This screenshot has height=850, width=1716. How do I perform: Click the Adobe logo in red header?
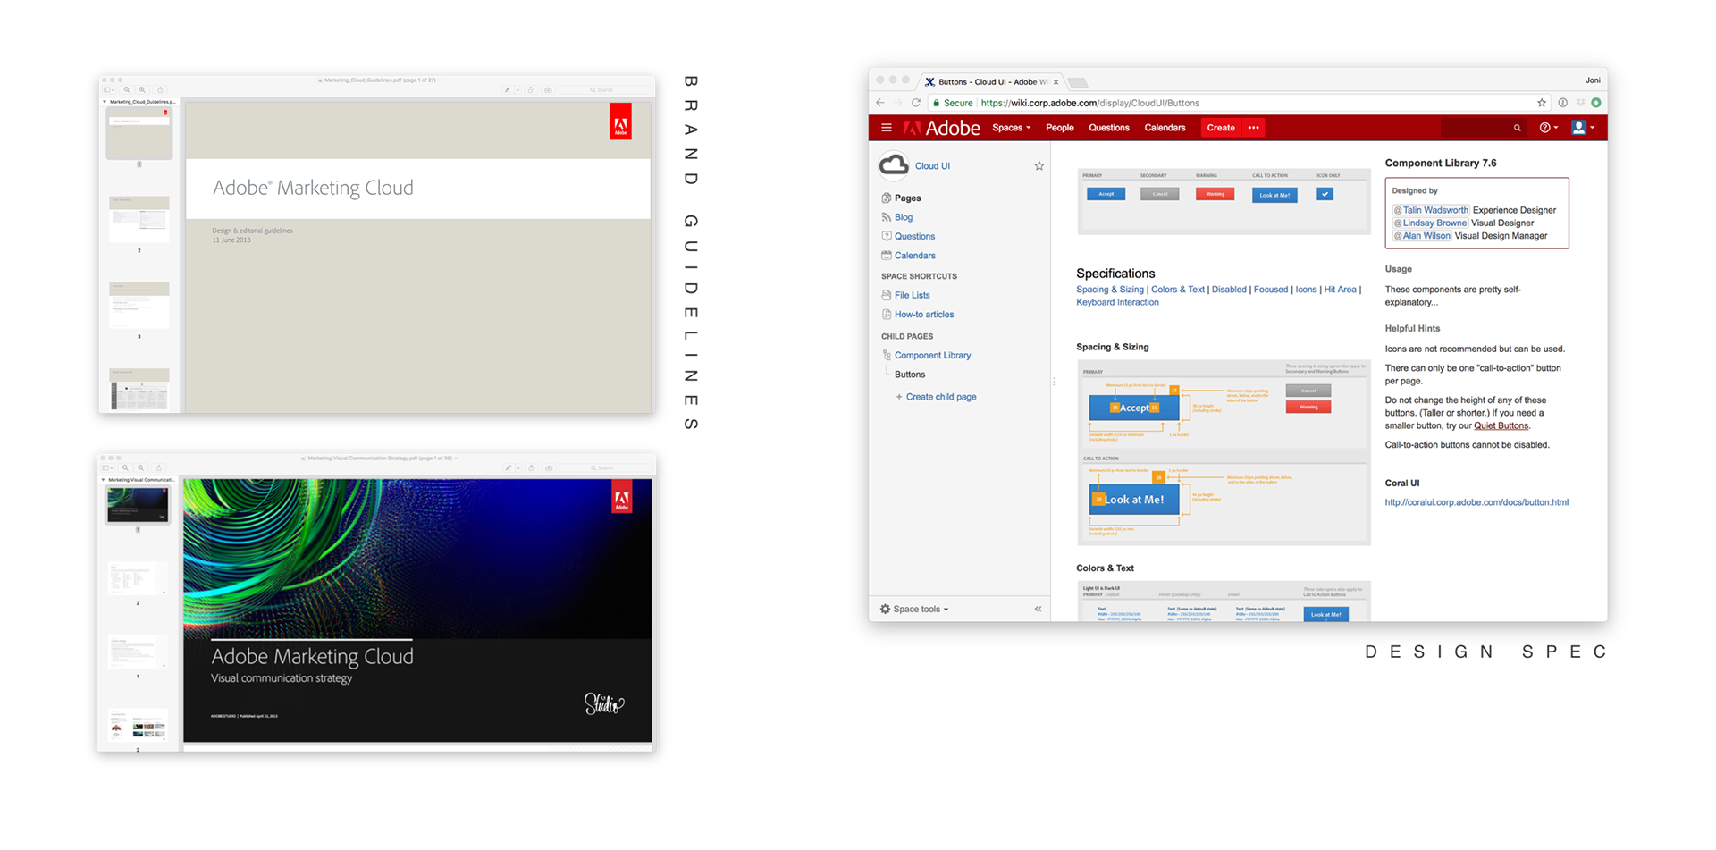(942, 128)
